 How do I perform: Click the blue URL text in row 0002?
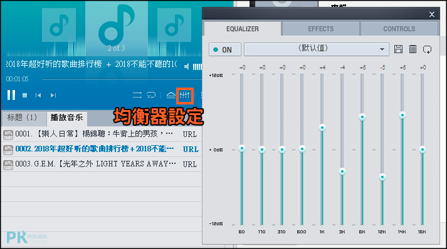point(191,149)
